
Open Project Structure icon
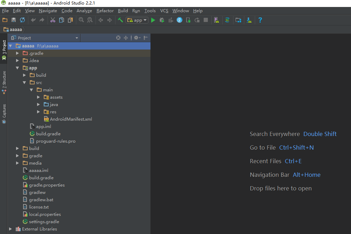point(238,20)
